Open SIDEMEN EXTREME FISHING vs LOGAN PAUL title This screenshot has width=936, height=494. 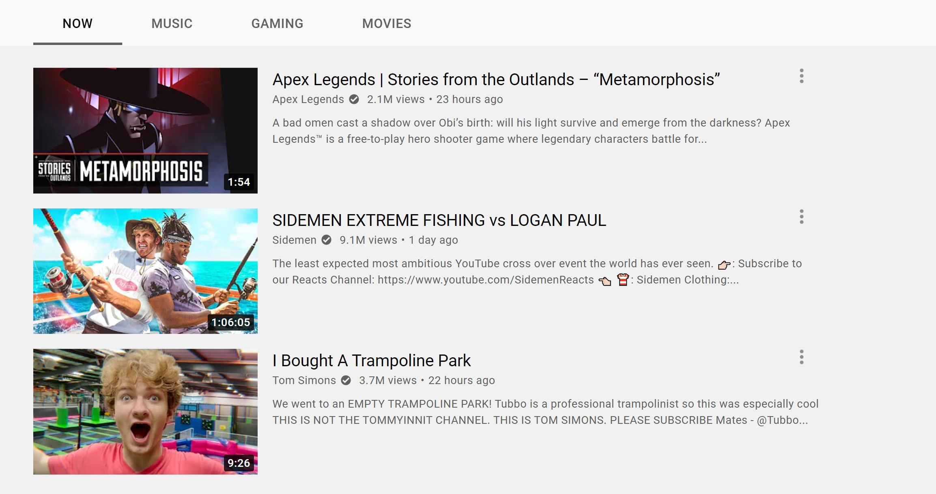click(439, 220)
